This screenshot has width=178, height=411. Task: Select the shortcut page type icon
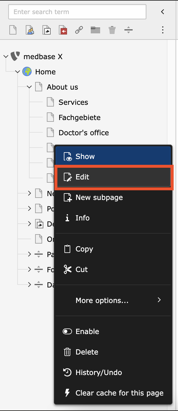tap(47, 30)
